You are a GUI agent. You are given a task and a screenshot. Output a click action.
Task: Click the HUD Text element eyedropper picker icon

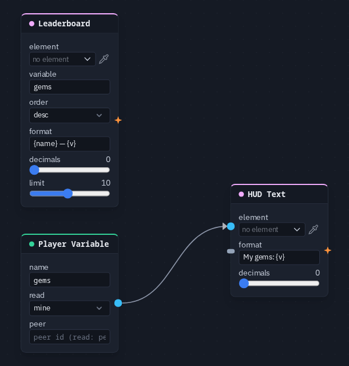tap(314, 230)
